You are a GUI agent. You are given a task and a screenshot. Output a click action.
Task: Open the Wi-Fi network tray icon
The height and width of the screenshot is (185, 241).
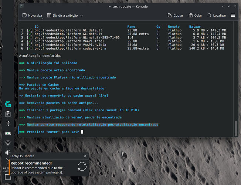pos(8,143)
